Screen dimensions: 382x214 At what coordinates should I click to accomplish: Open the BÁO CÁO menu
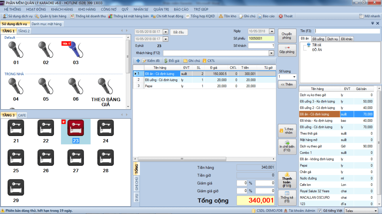point(181,10)
